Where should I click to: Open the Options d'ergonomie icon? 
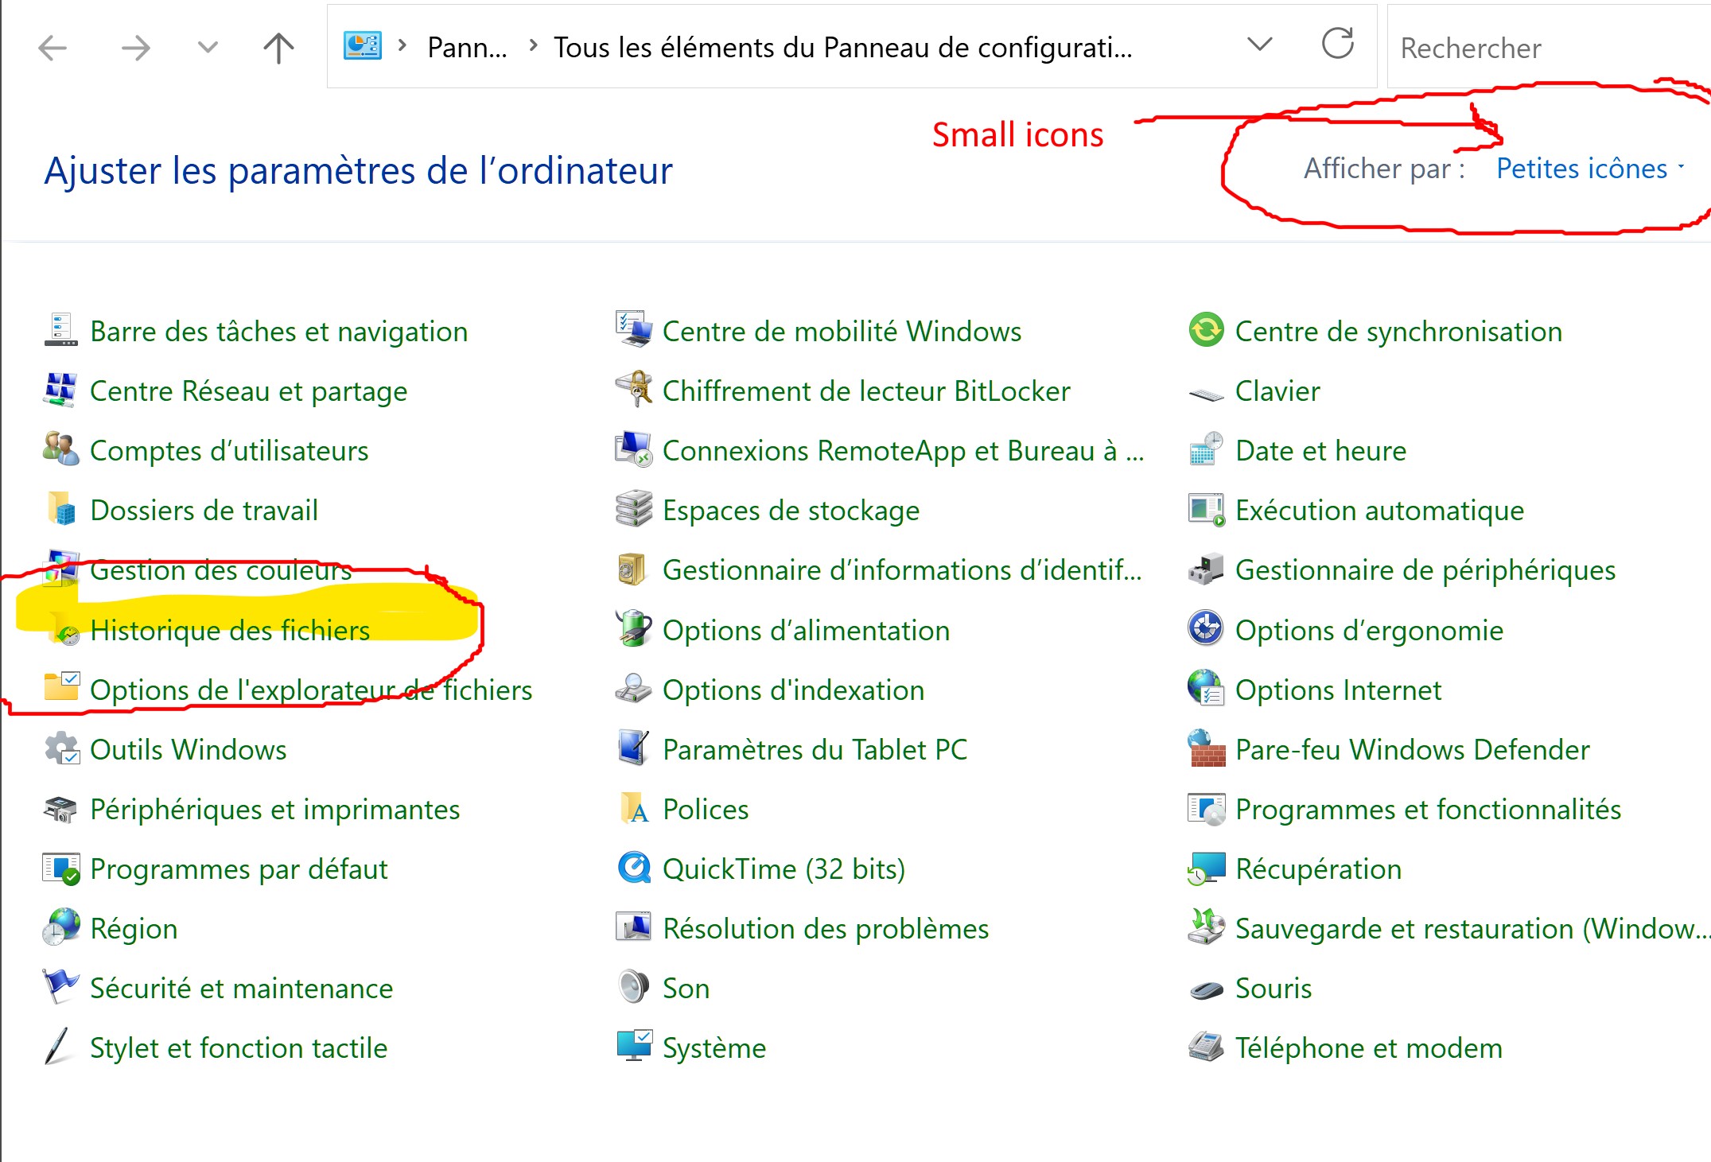tap(1207, 629)
